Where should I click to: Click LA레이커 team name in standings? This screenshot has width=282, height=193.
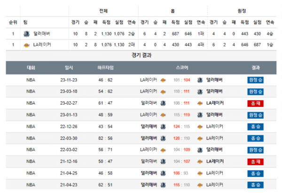(42, 45)
